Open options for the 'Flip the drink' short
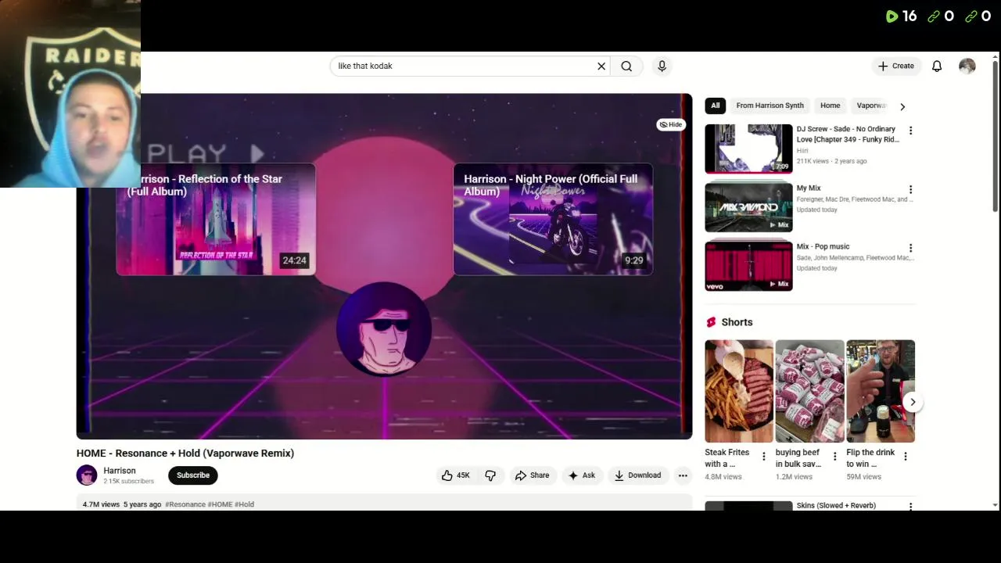Image resolution: width=1001 pixels, height=563 pixels. coord(906,457)
